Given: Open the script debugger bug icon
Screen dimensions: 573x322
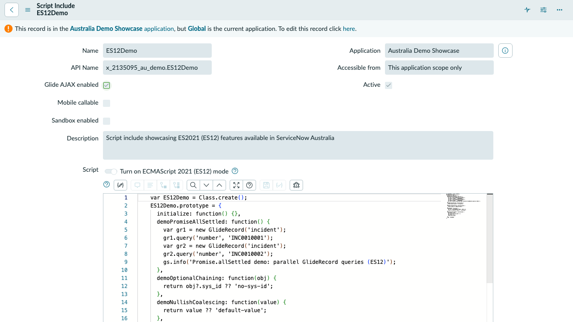Looking at the screenshot, I should click(x=296, y=185).
